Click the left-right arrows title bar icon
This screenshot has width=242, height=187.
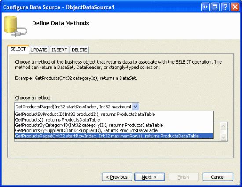tap(205, 7)
